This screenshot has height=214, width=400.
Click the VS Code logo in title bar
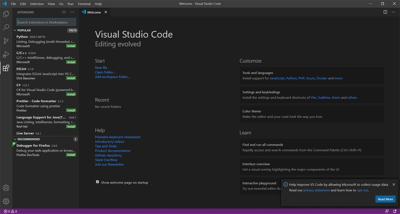tap(4, 4)
